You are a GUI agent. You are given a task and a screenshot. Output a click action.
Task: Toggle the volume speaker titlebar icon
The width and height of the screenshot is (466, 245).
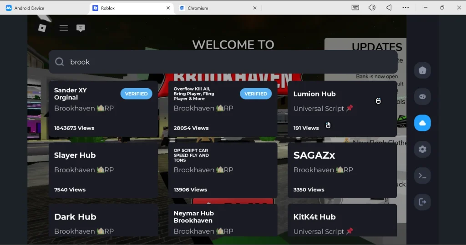372,8
